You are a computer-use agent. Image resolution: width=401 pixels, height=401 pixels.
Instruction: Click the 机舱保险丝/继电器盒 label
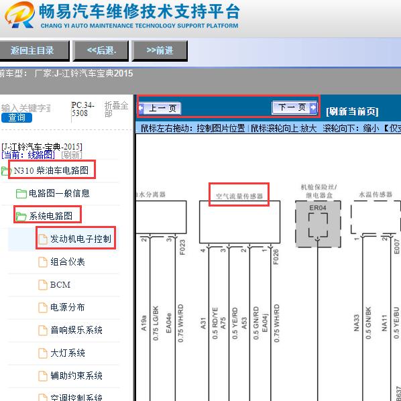click(x=319, y=191)
